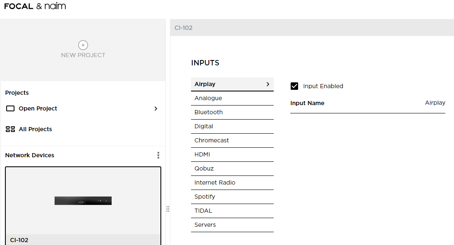This screenshot has width=454, height=245.
Task: Select the Analogue input
Action: (232, 98)
